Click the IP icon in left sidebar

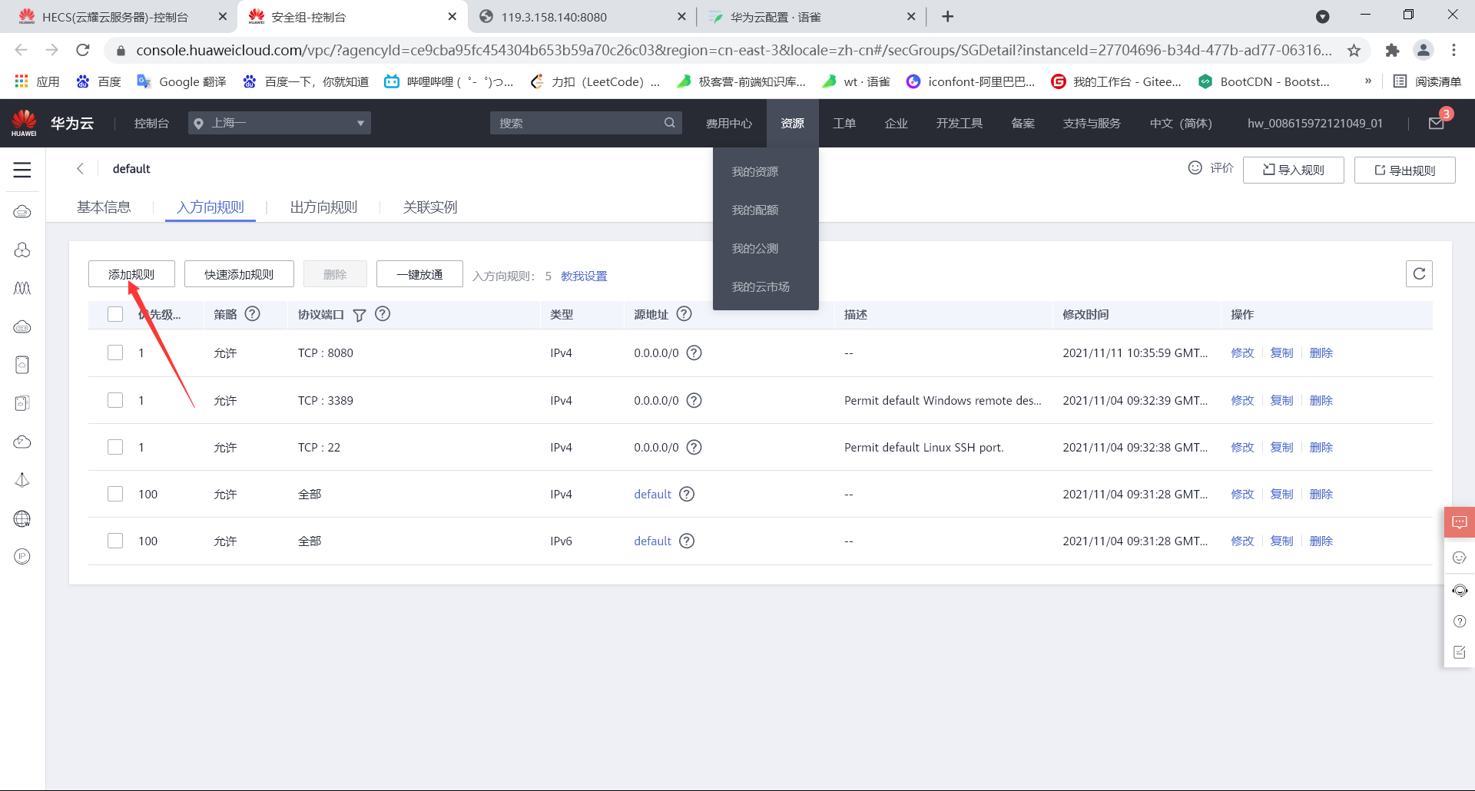22,557
